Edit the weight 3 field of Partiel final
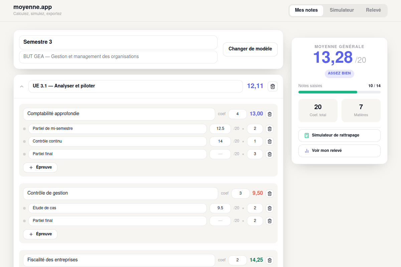The height and width of the screenshot is (267, 401). pyautogui.click(x=255, y=154)
